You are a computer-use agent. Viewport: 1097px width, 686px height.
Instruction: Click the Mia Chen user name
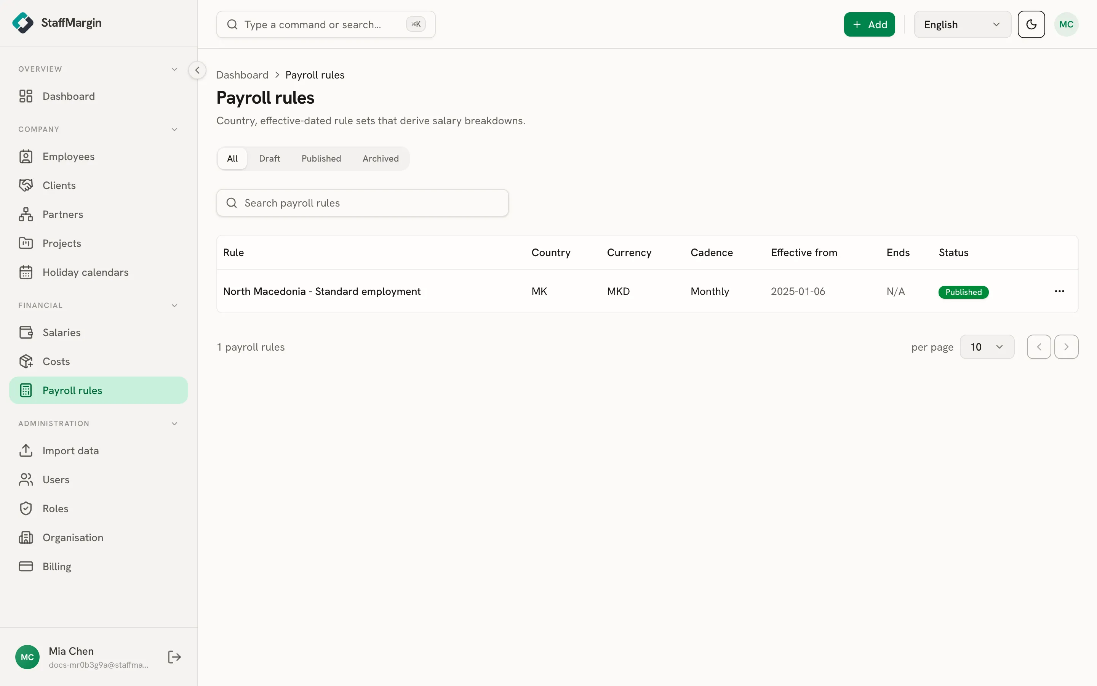(x=71, y=651)
